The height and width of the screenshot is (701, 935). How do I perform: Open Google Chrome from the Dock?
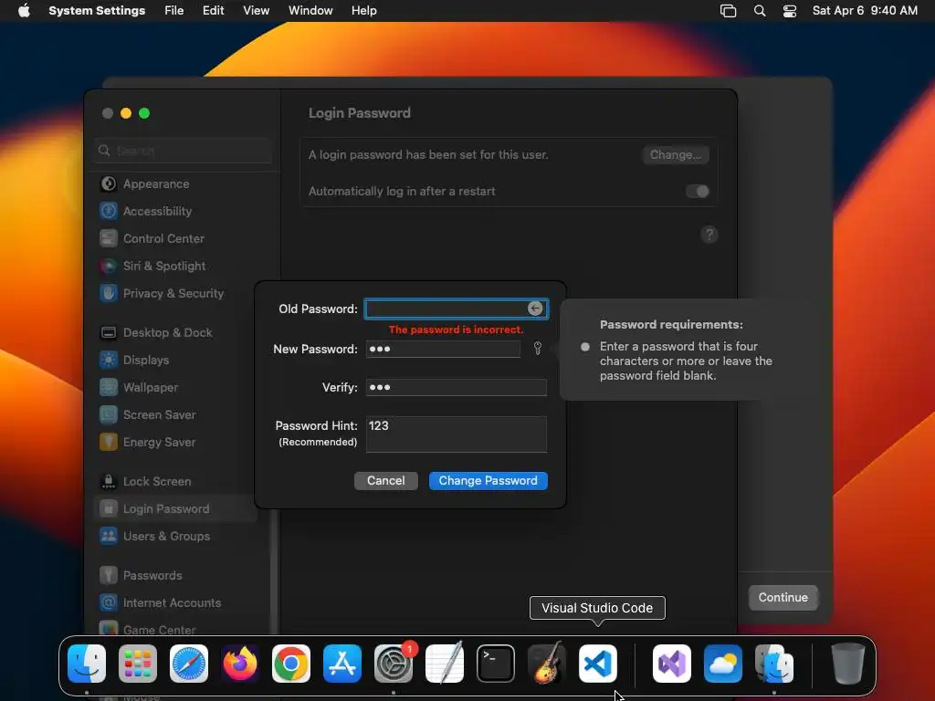point(291,664)
